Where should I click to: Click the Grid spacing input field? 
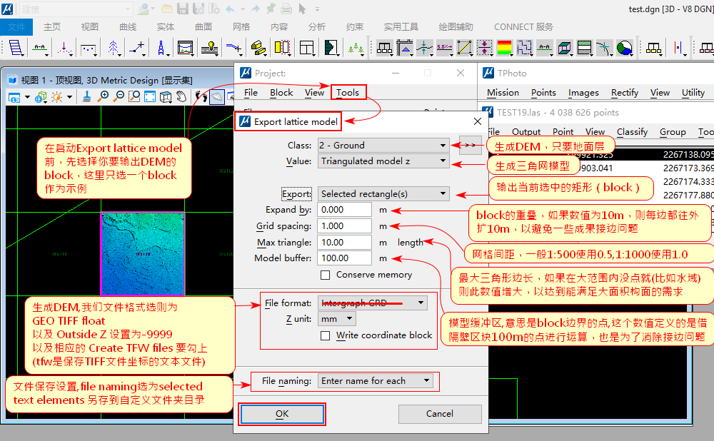(x=345, y=226)
